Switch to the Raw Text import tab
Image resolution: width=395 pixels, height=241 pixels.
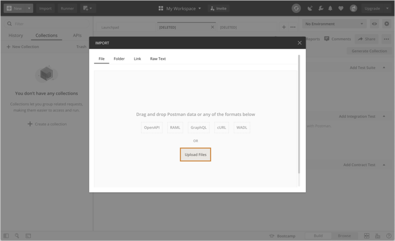[x=158, y=59]
